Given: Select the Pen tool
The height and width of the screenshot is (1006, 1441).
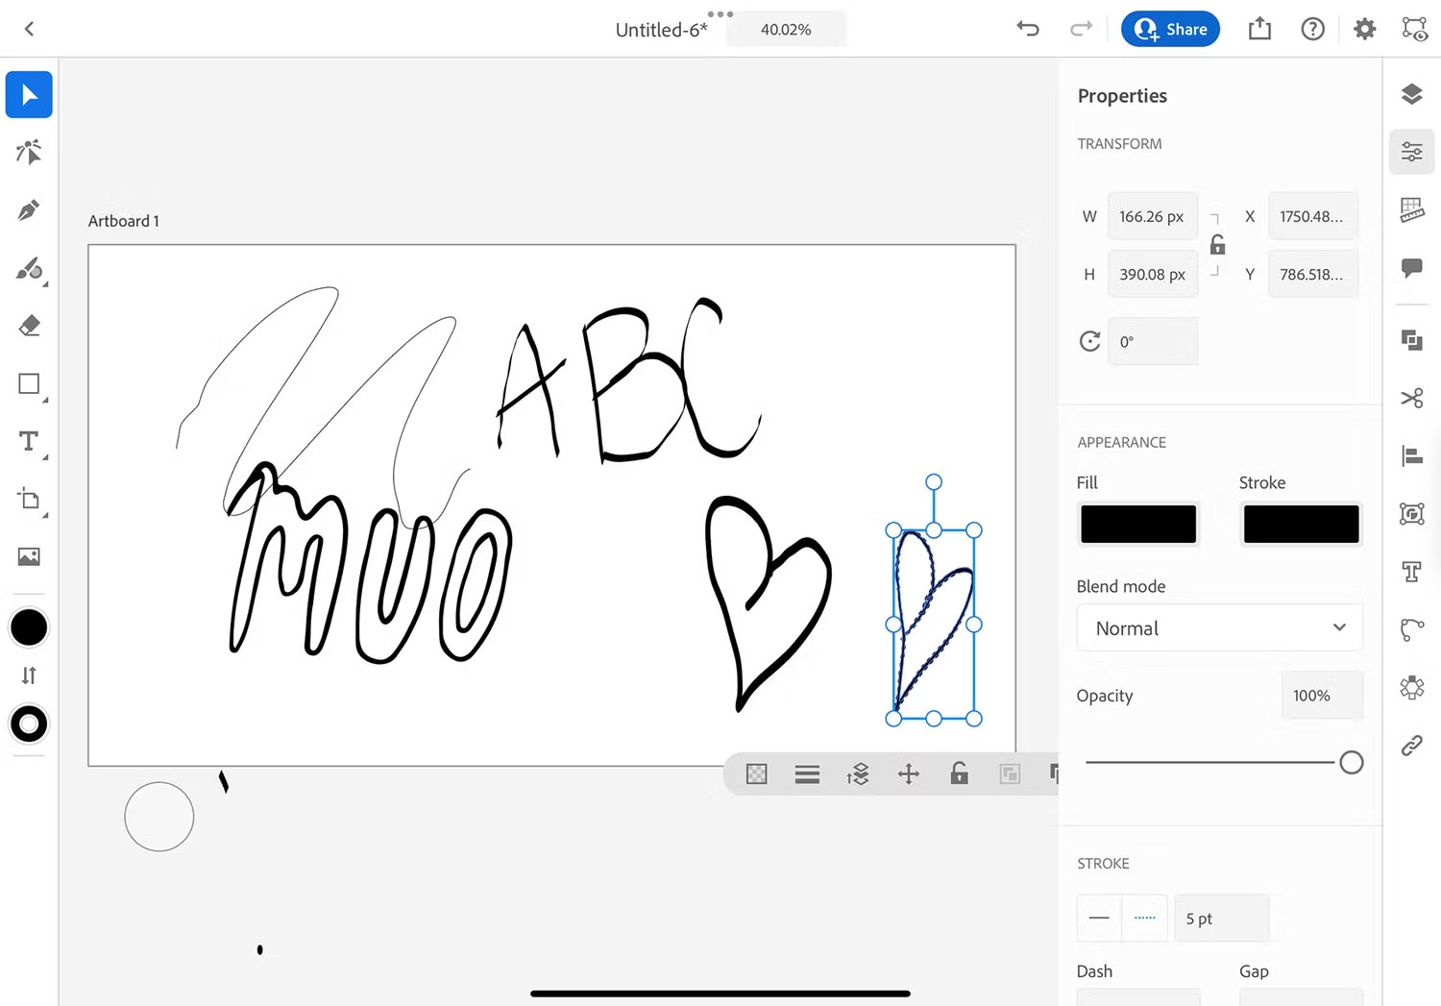Looking at the screenshot, I should coord(29,210).
